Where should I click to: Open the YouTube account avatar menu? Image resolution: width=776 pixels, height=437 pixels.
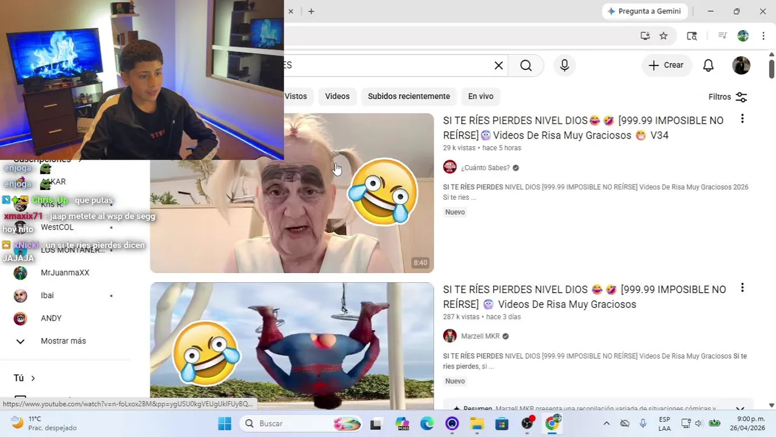(741, 66)
